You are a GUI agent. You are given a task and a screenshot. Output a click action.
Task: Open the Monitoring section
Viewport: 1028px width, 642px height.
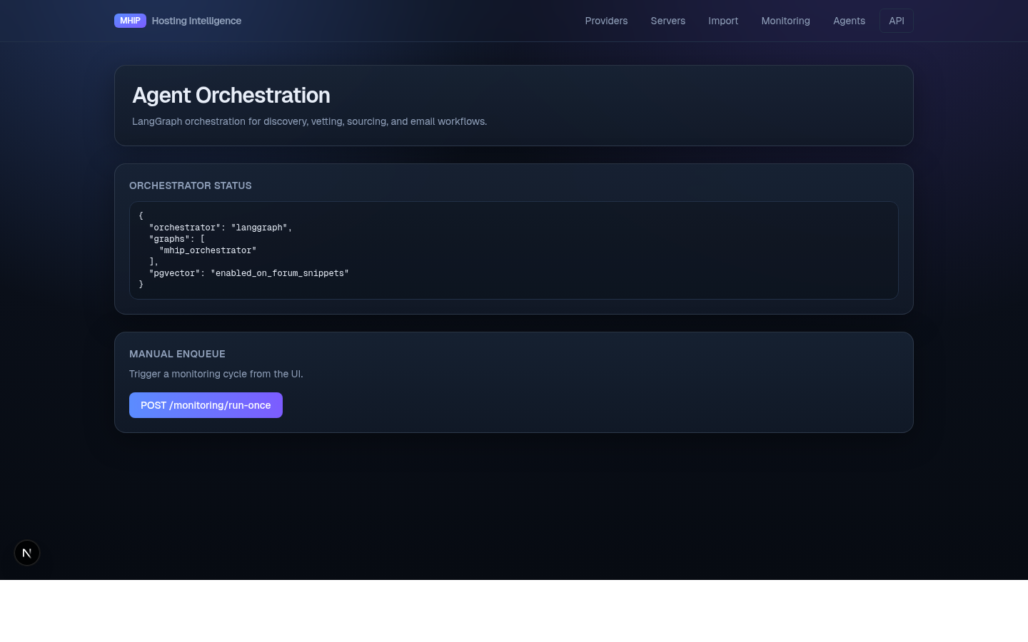tap(785, 21)
